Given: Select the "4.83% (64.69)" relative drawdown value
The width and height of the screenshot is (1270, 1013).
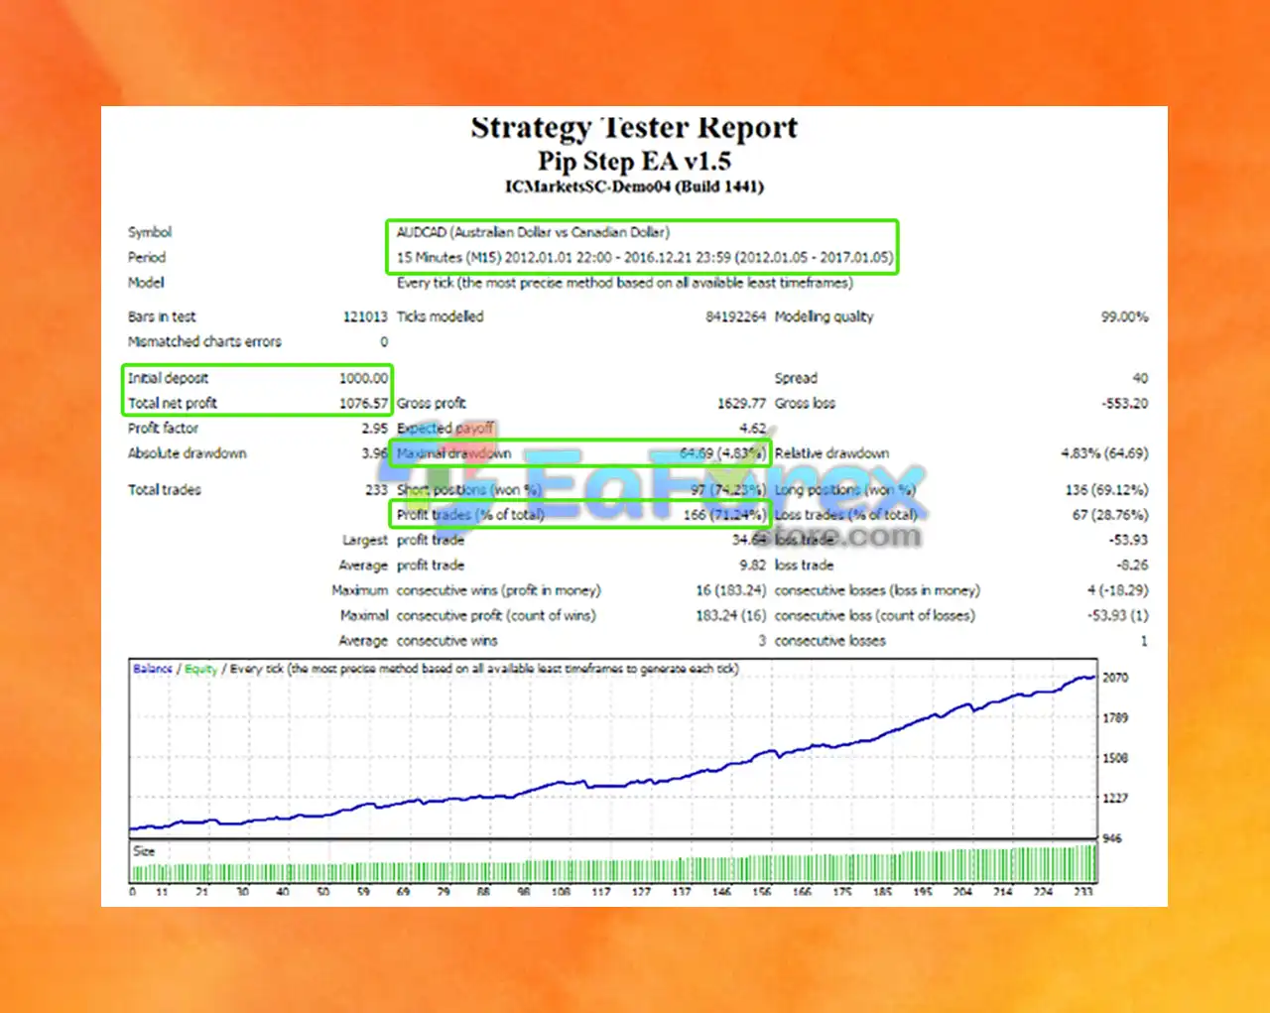Looking at the screenshot, I should [1104, 453].
